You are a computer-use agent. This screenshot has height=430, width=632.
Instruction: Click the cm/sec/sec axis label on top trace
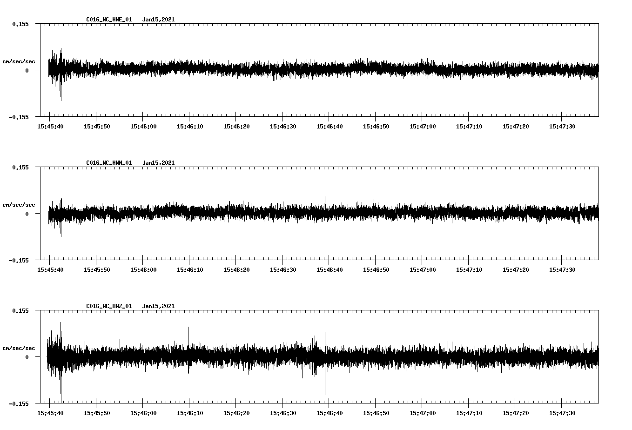point(19,61)
